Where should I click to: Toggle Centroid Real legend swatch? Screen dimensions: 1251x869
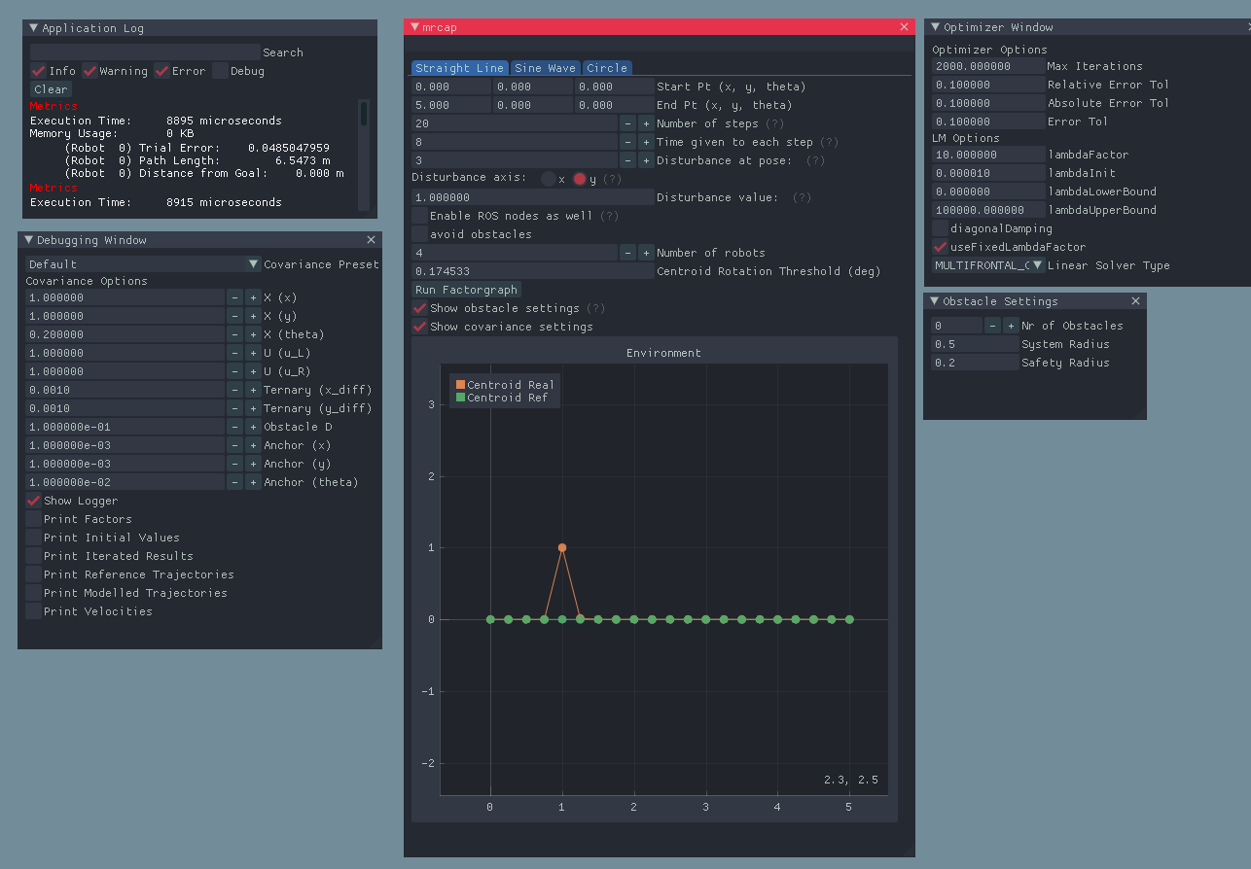(460, 385)
